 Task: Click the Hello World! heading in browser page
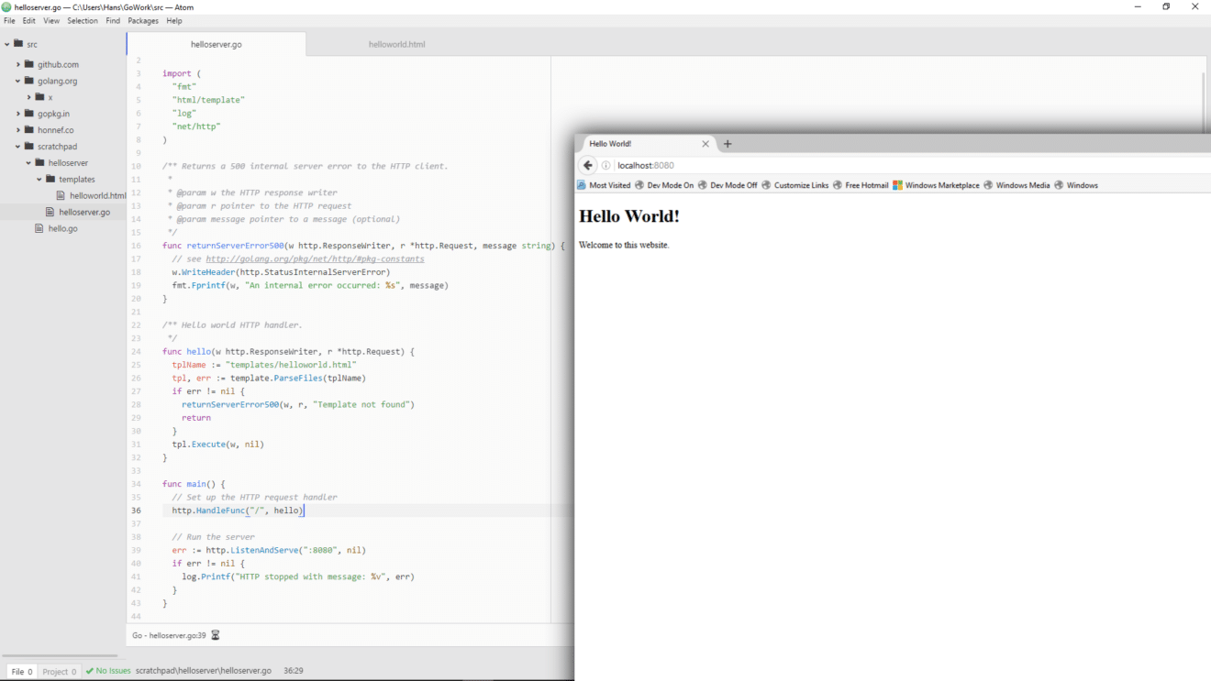tap(629, 216)
